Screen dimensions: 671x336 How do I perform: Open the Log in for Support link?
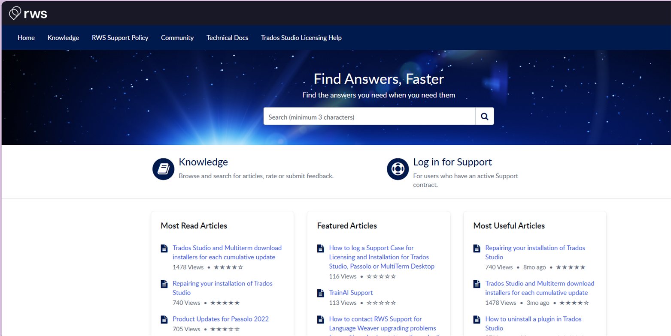coord(452,162)
